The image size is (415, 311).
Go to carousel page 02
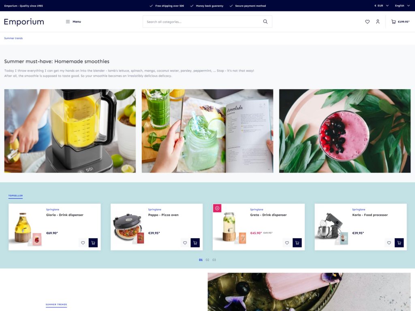pyautogui.click(x=207, y=260)
